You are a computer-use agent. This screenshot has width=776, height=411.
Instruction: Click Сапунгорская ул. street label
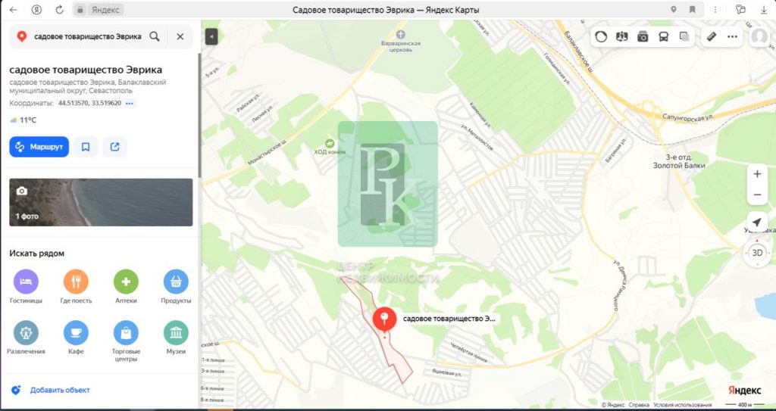pos(687,117)
